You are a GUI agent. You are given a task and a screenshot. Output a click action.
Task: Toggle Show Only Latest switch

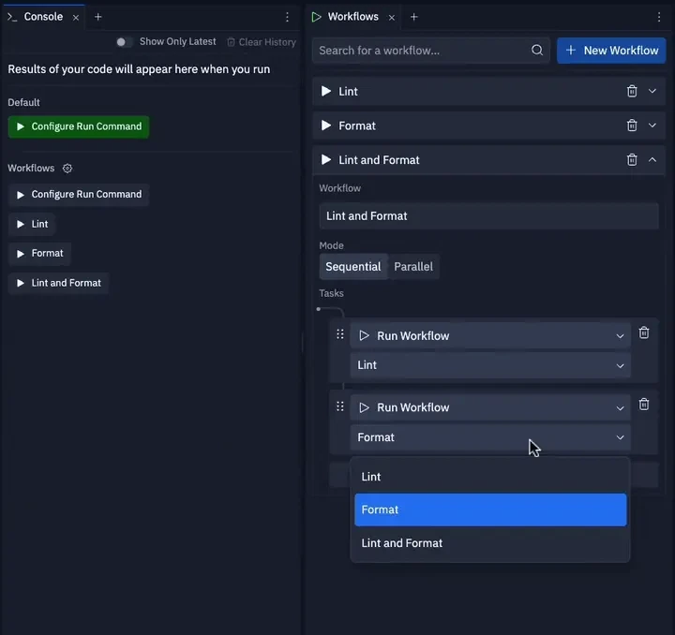click(124, 42)
